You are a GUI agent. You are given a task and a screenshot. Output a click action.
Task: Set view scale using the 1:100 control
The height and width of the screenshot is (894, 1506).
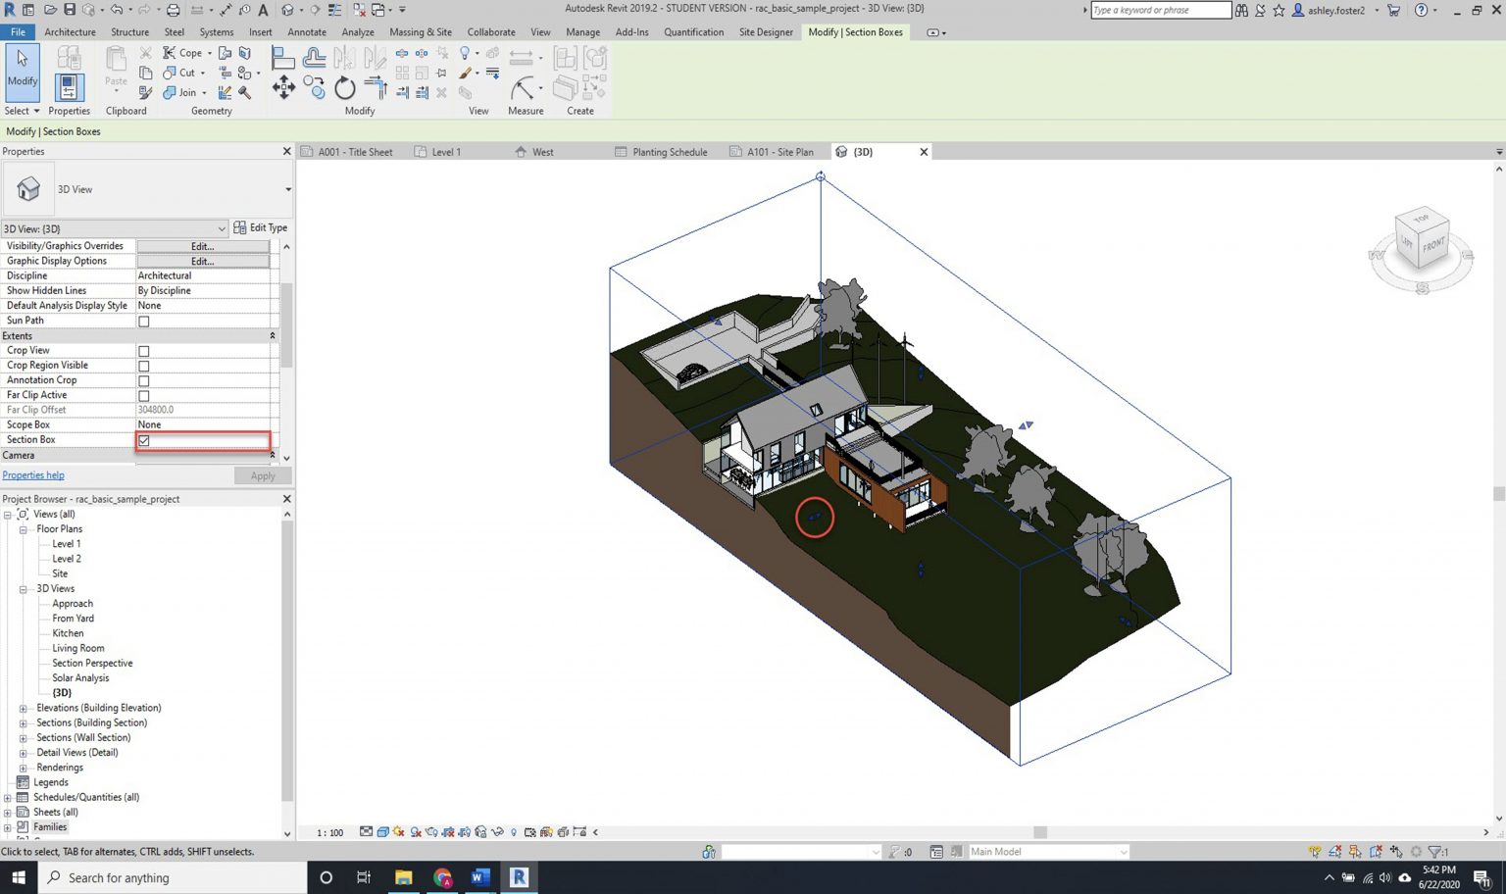point(328,831)
